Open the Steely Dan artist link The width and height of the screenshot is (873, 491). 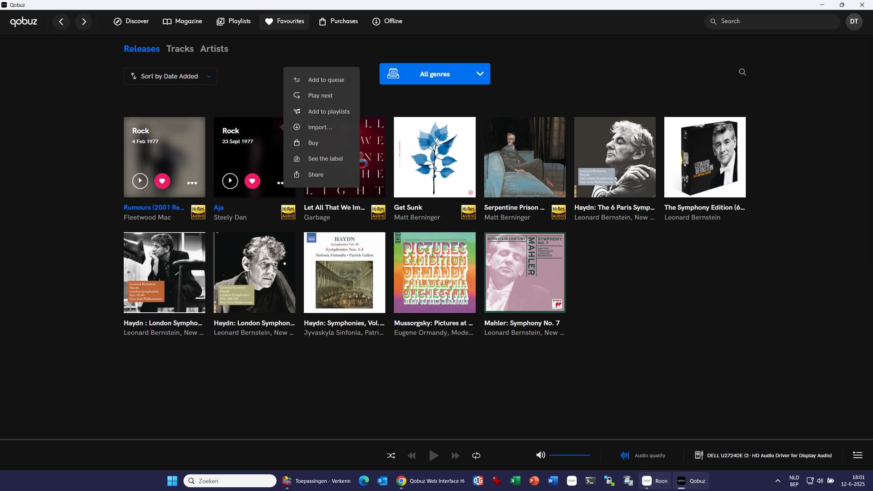[230, 217]
